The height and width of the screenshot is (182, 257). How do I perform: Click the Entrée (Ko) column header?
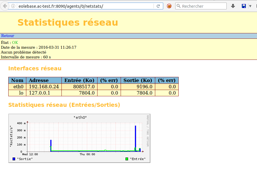(79, 80)
